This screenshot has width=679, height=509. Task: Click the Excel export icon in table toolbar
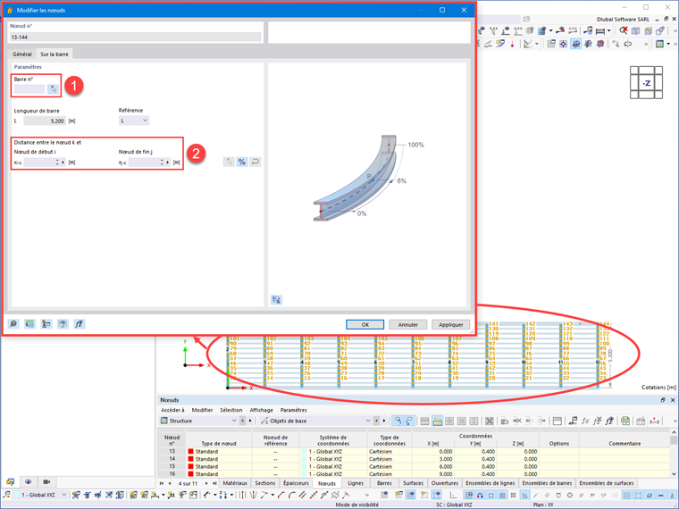coord(625,421)
